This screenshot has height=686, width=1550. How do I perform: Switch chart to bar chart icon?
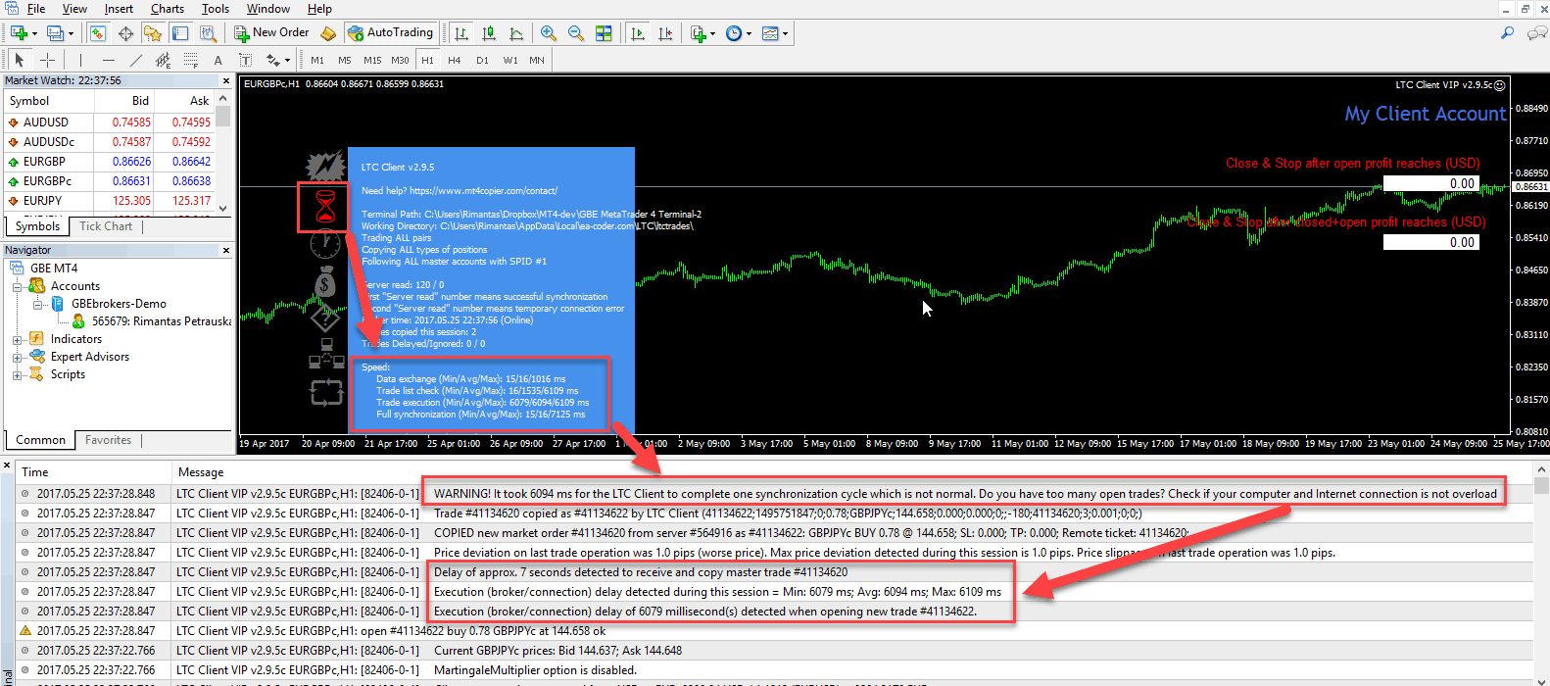pyautogui.click(x=460, y=33)
